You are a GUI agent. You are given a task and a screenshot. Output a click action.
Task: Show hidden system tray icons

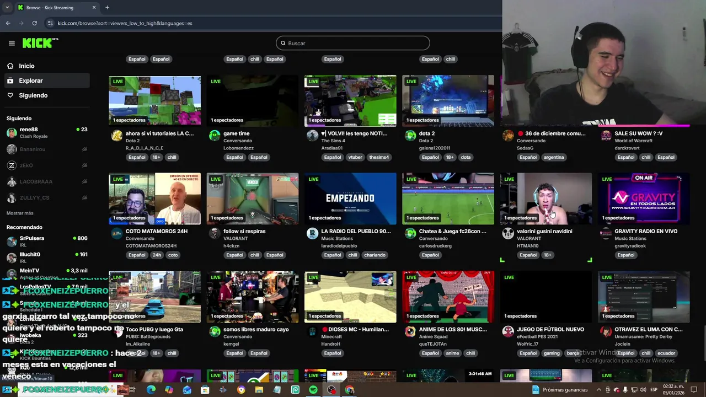pyautogui.click(x=598, y=390)
